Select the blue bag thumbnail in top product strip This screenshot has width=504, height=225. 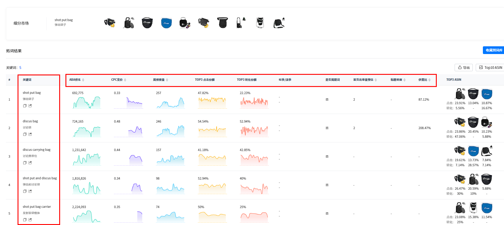point(166,23)
